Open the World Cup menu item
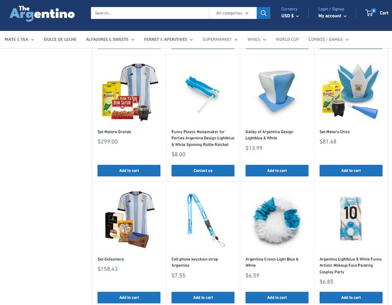This screenshot has height=305, width=392. point(287,39)
